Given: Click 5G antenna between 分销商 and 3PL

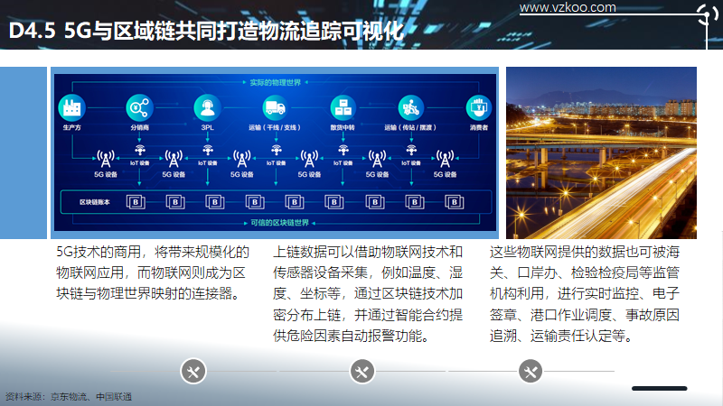Looking at the screenshot, I should click(x=174, y=159).
